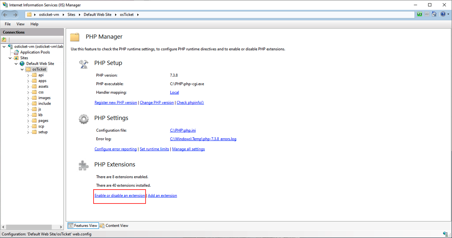Screen dimensions: 452x238
Task: Collapse the Sites tree node
Action: coord(10,58)
